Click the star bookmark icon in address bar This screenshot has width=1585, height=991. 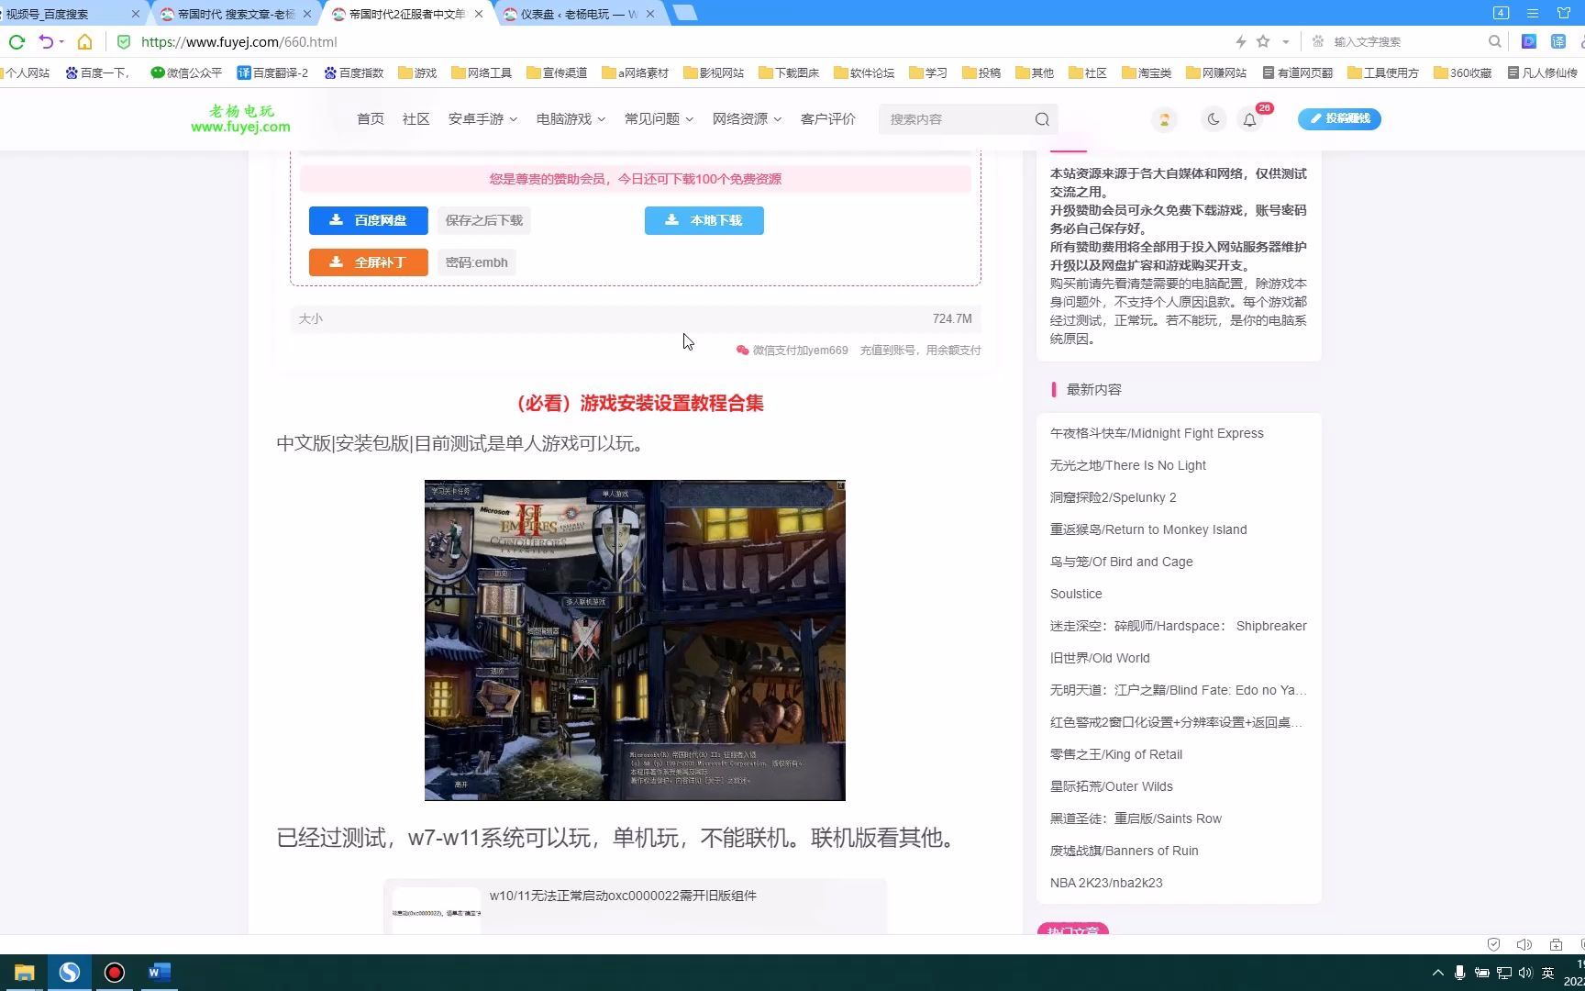pos(1263,41)
